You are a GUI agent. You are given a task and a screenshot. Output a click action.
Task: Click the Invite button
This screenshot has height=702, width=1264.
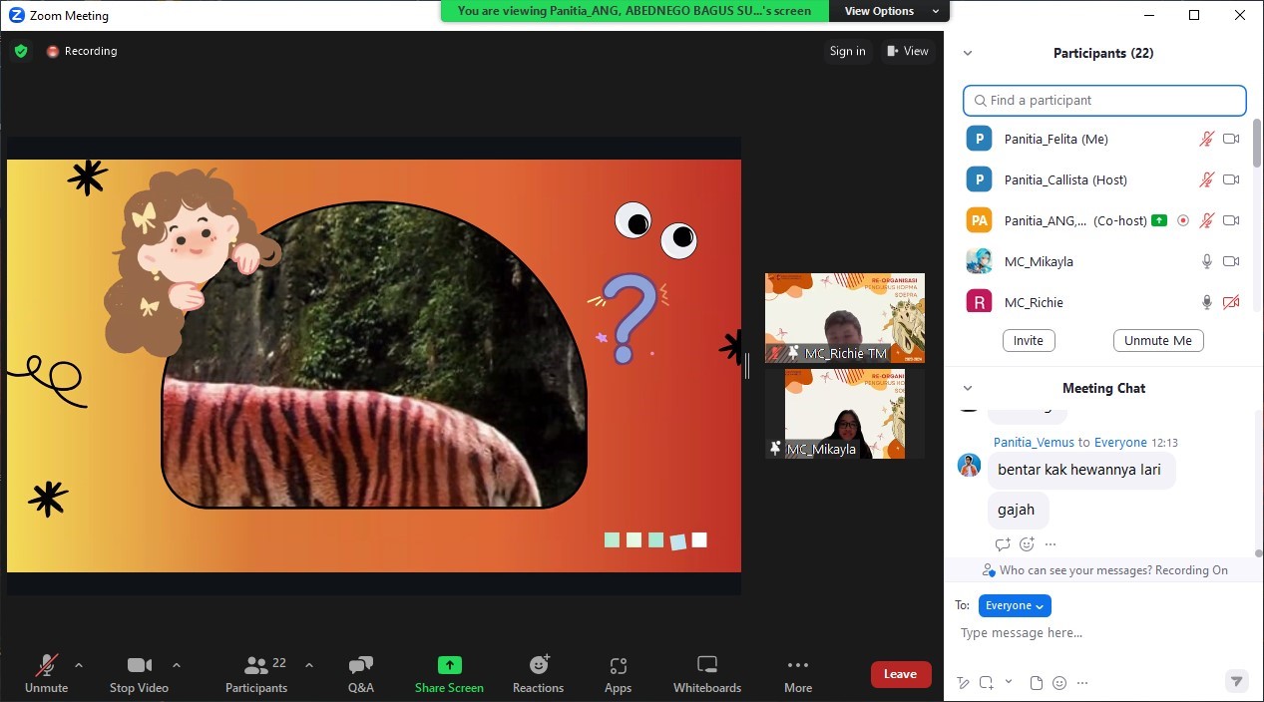tap(1028, 340)
